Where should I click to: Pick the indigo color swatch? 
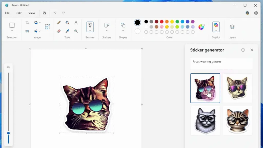point(188,22)
